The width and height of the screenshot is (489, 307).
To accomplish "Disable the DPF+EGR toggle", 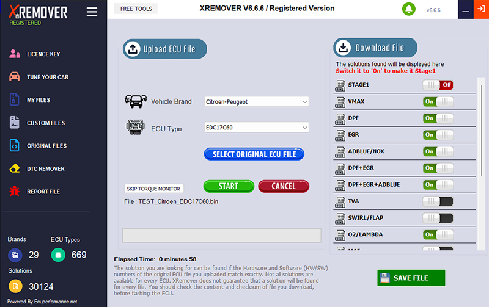I will [x=438, y=168].
